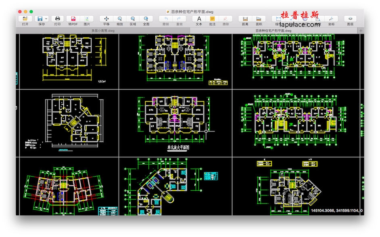The image size is (380, 237).
Task: Select the Text (文本) tool
Action: (x=199, y=19)
